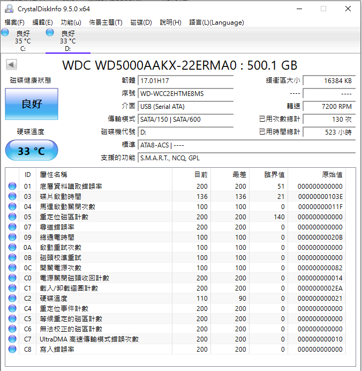
Task: Click status orb of attribute 07 尋道錯誤率
Action: 12,227
